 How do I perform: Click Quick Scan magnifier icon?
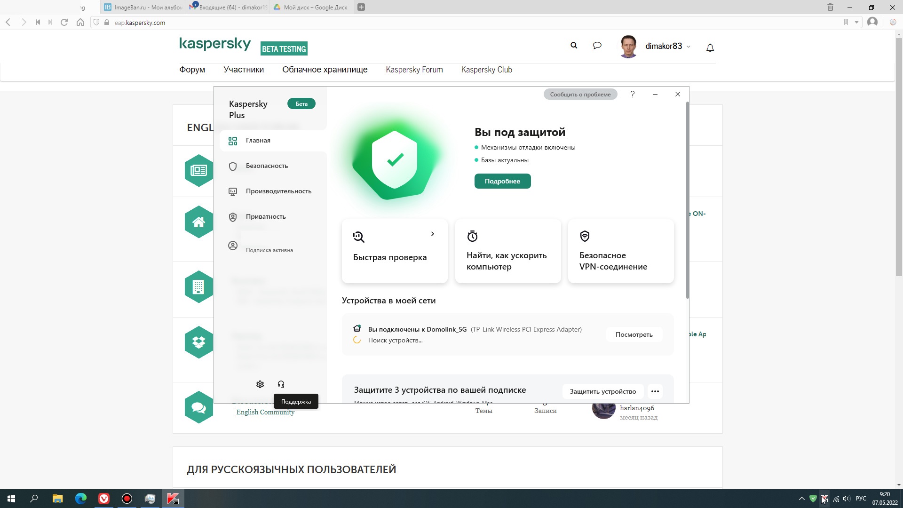point(359,237)
